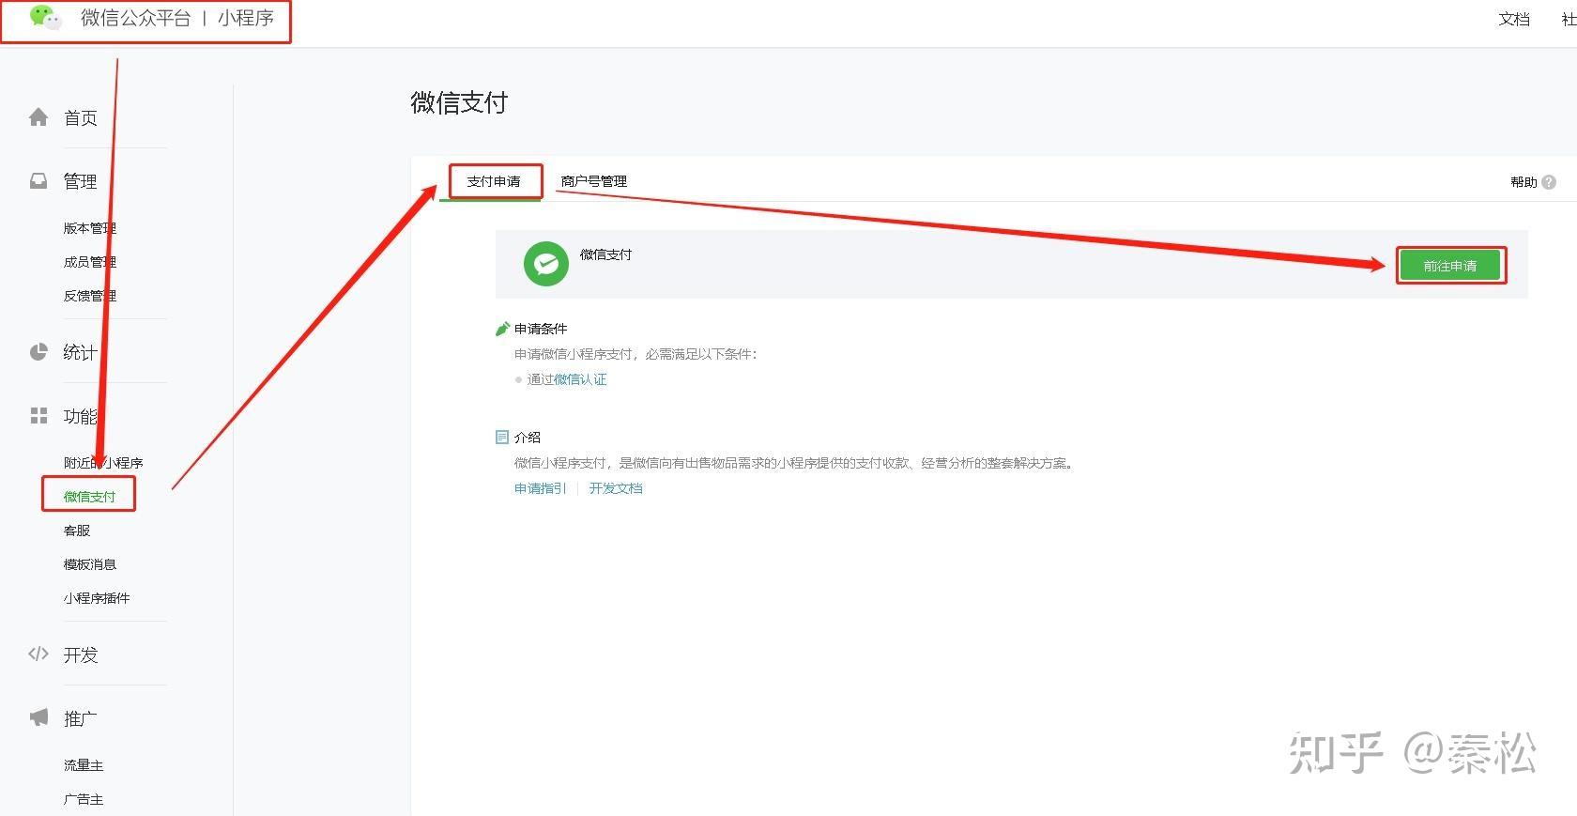Click the 统计 pie chart icon
1577x816 pixels.
pos(38,352)
